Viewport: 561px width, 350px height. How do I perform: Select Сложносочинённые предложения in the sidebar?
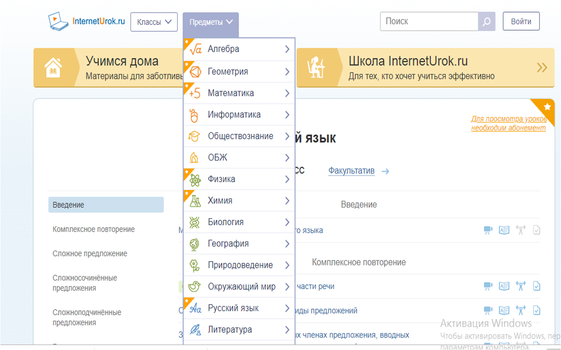[x=85, y=283]
